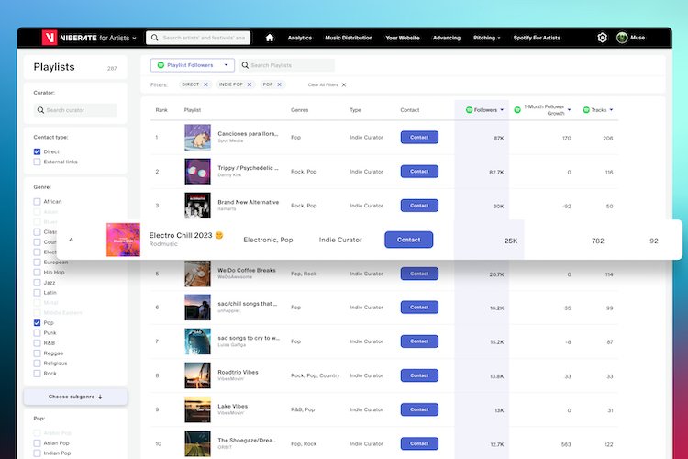Remove the DIRECT filter chip

point(205,84)
